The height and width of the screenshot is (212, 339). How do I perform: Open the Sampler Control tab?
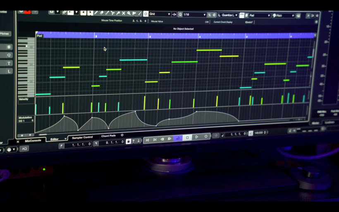[82, 137]
